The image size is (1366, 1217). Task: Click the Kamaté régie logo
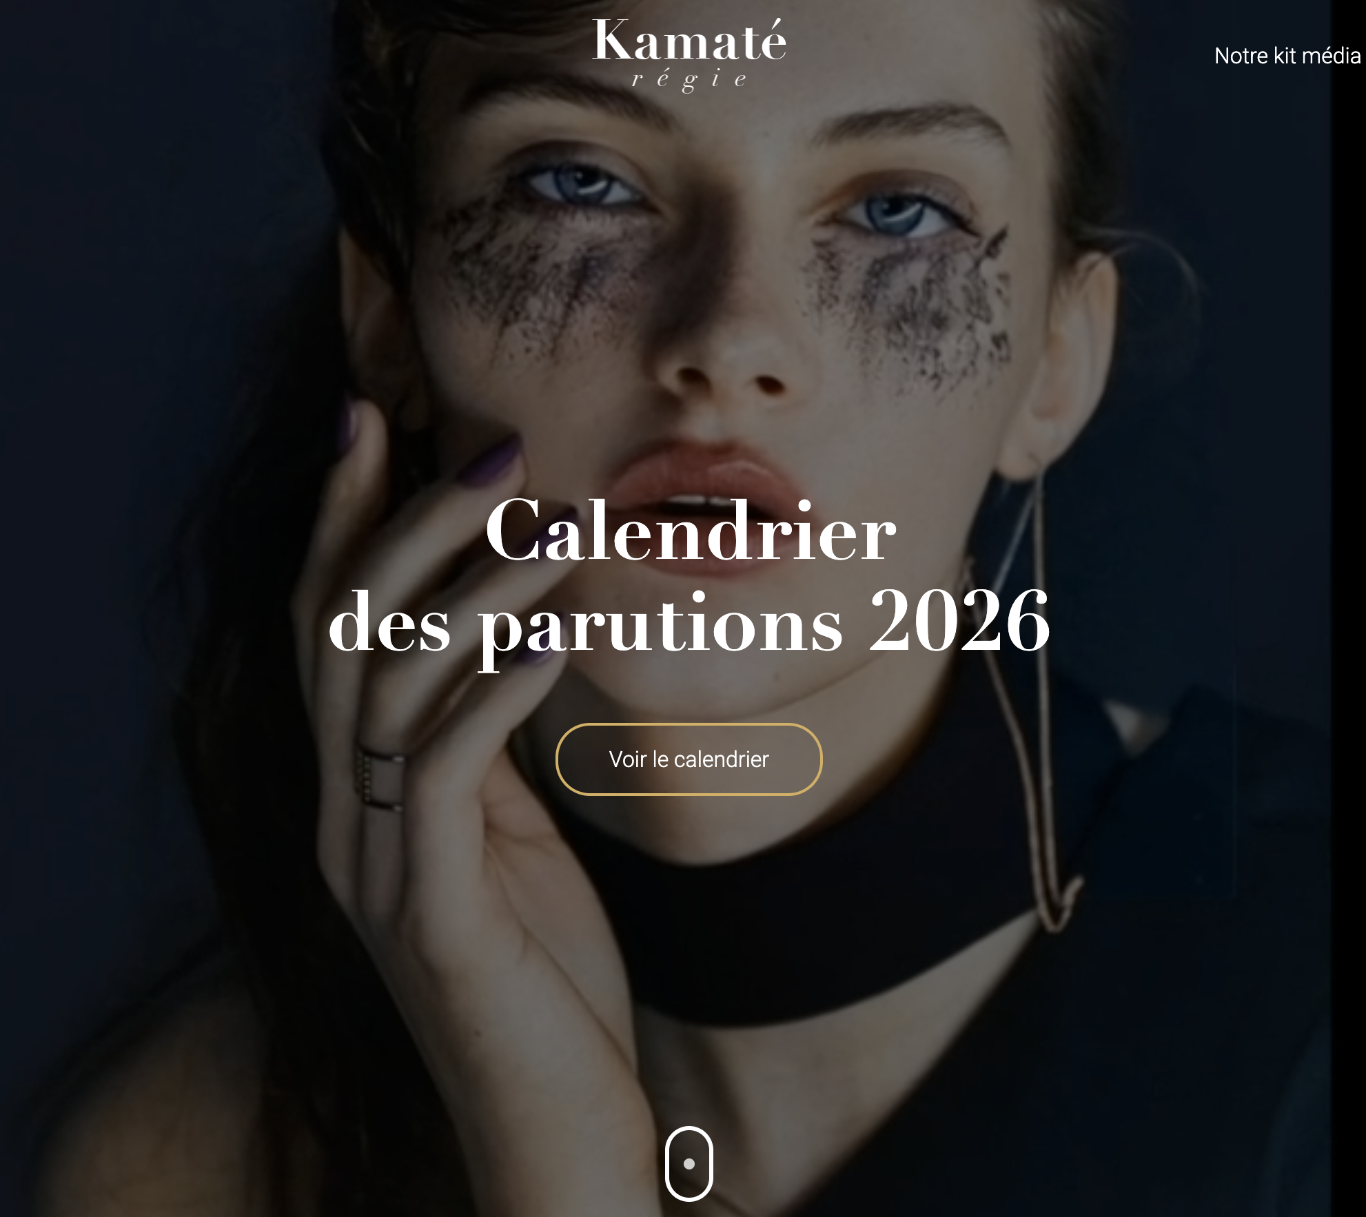[689, 55]
